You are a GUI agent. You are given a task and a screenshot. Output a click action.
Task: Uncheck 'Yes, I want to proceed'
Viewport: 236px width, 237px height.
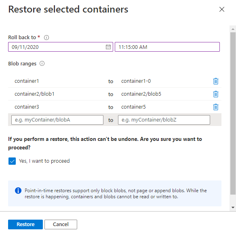[x=12, y=161]
